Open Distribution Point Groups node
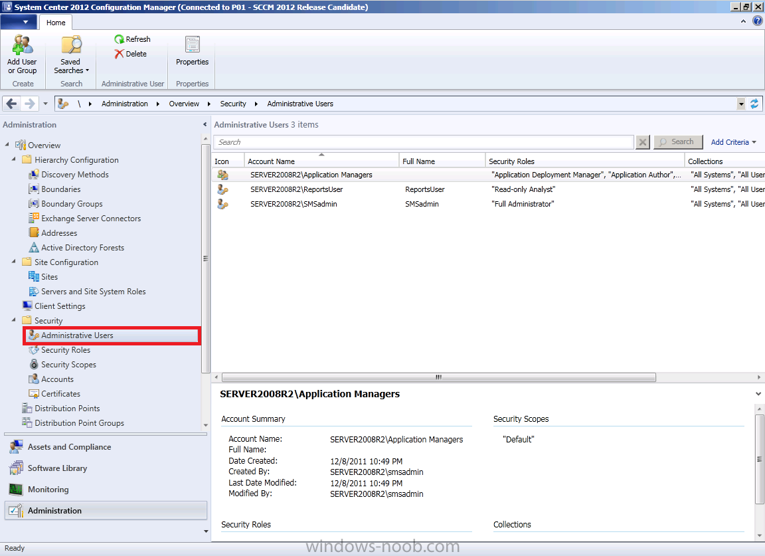765x556 pixels. (73, 423)
